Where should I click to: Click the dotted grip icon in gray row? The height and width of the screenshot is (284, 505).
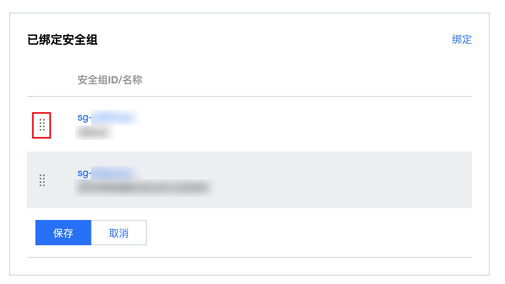pyautogui.click(x=42, y=180)
